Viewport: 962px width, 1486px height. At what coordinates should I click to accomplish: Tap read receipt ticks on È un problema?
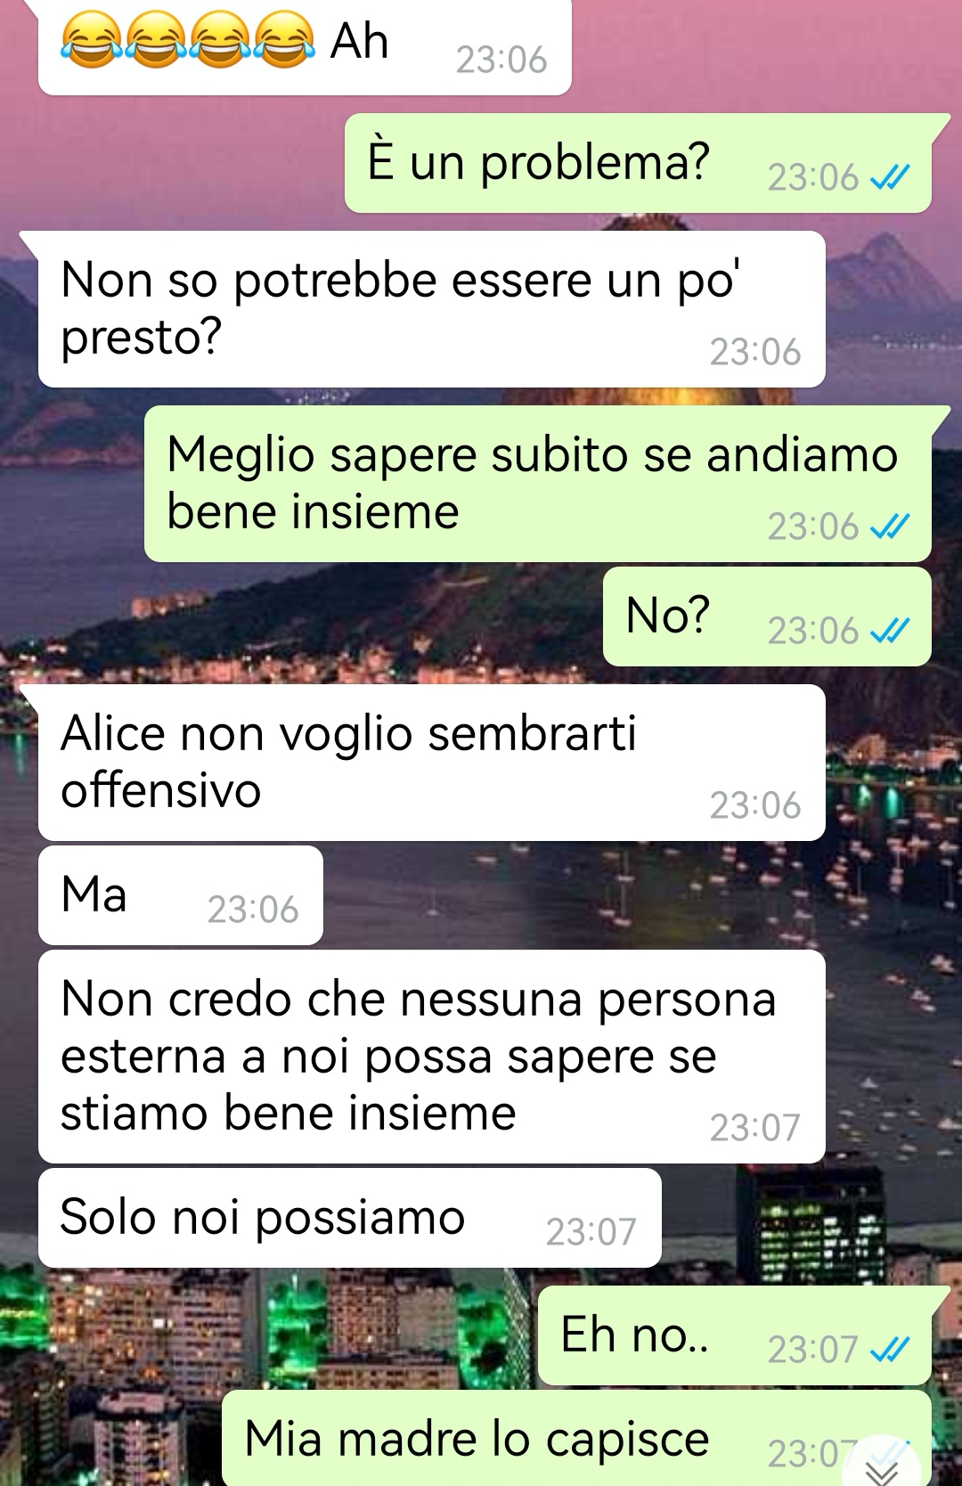point(890,177)
